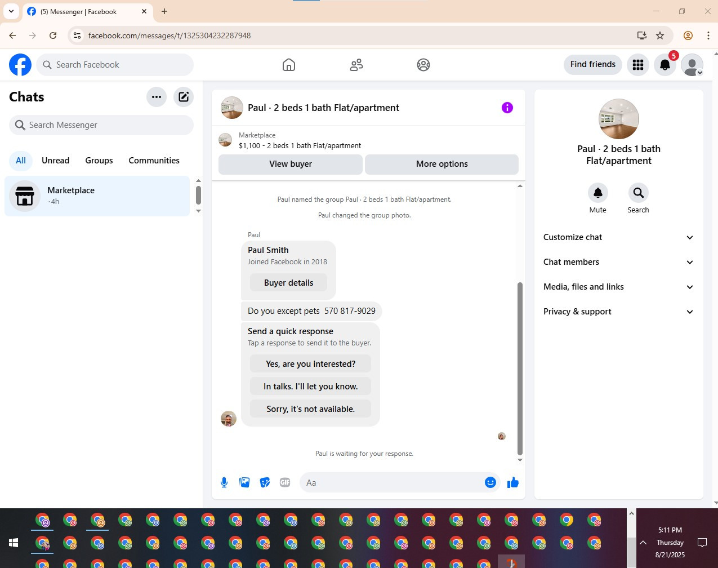The width and height of the screenshot is (718, 568).
Task: Search within conversation using magnifier icon
Action: pyautogui.click(x=639, y=193)
